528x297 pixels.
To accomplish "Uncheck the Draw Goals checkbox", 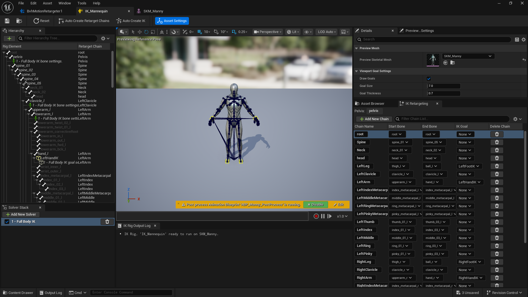I will (428, 78).
